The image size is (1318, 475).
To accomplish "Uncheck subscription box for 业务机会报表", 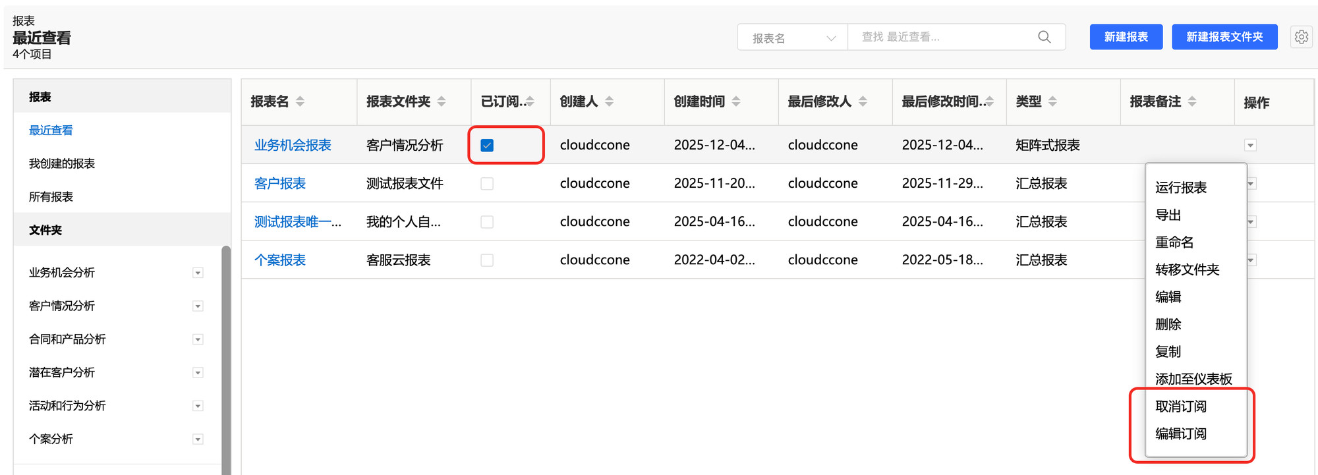I will pyautogui.click(x=487, y=146).
